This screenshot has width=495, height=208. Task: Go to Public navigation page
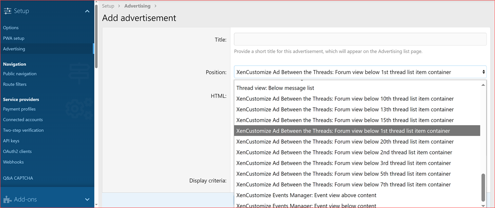click(x=20, y=74)
